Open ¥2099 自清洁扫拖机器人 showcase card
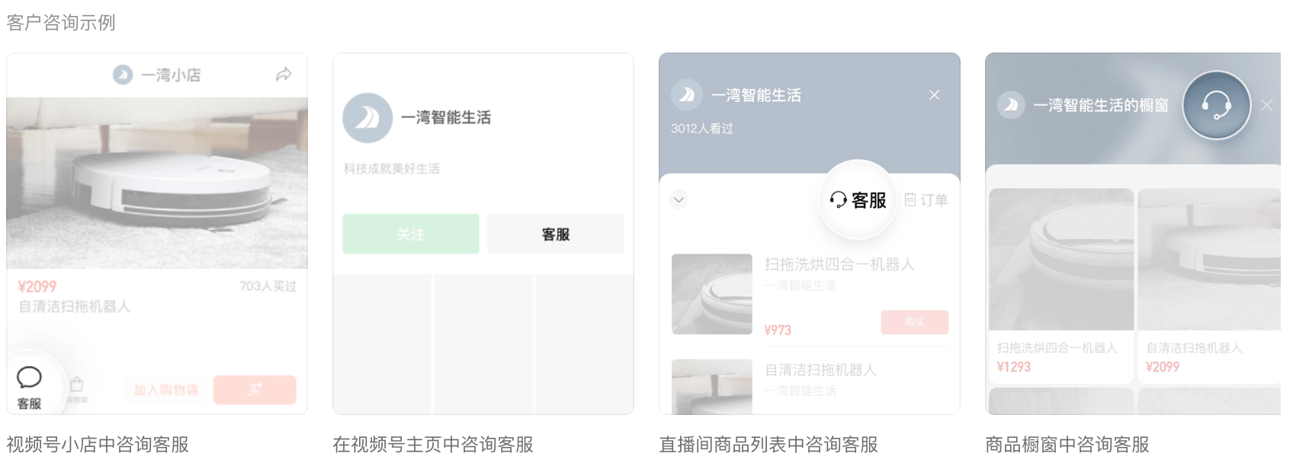This screenshot has height=466, width=1293. click(1208, 282)
